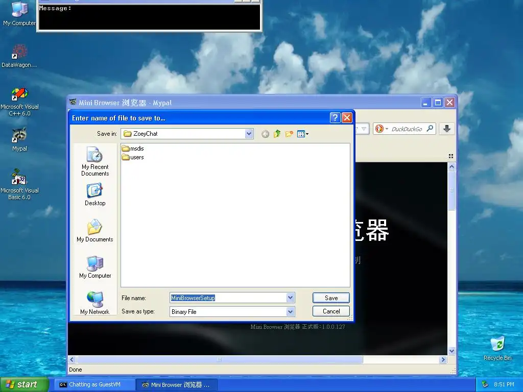Viewport: 523px width, 392px height.
Task: Click the 8:51 PM taskbar clock
Action: click(504, 384)
